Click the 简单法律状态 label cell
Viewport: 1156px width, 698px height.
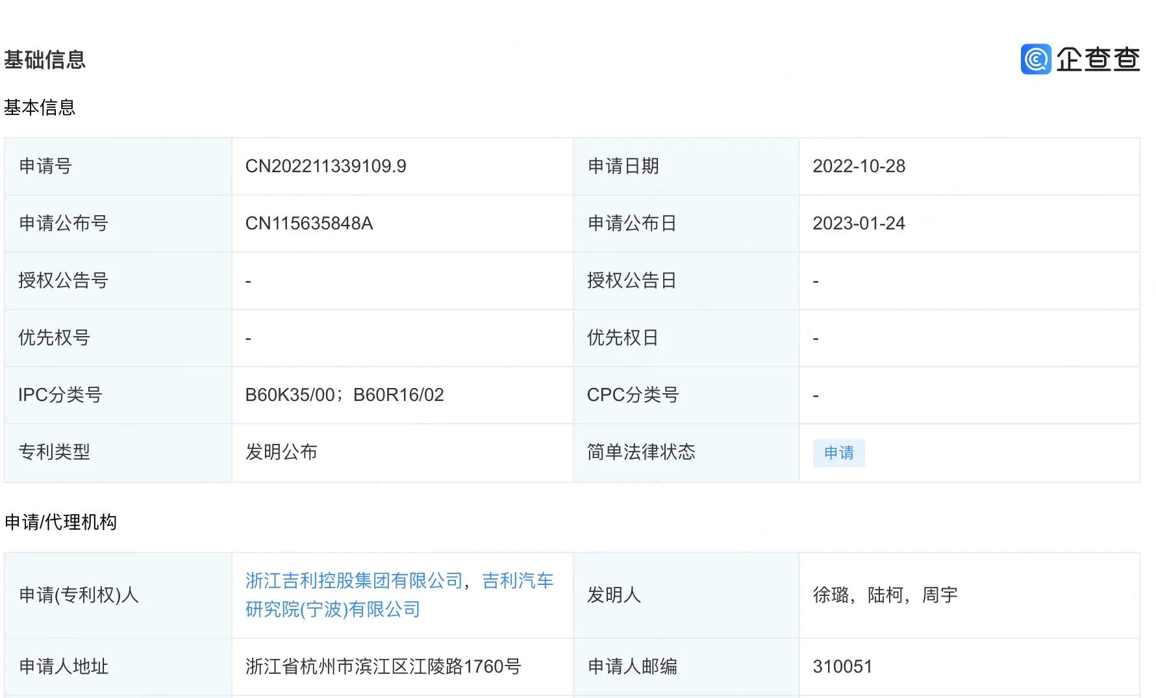point(686,452)
